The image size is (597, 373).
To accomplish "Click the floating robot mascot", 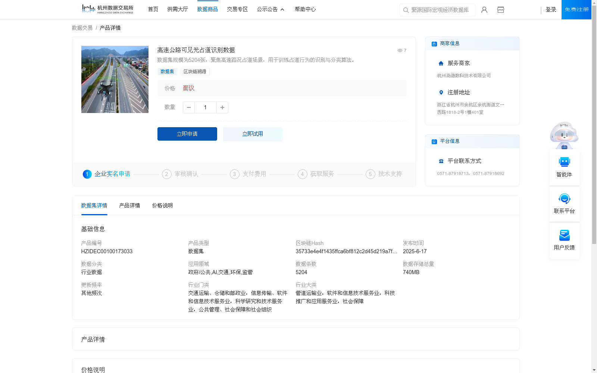I will (564, 135).
